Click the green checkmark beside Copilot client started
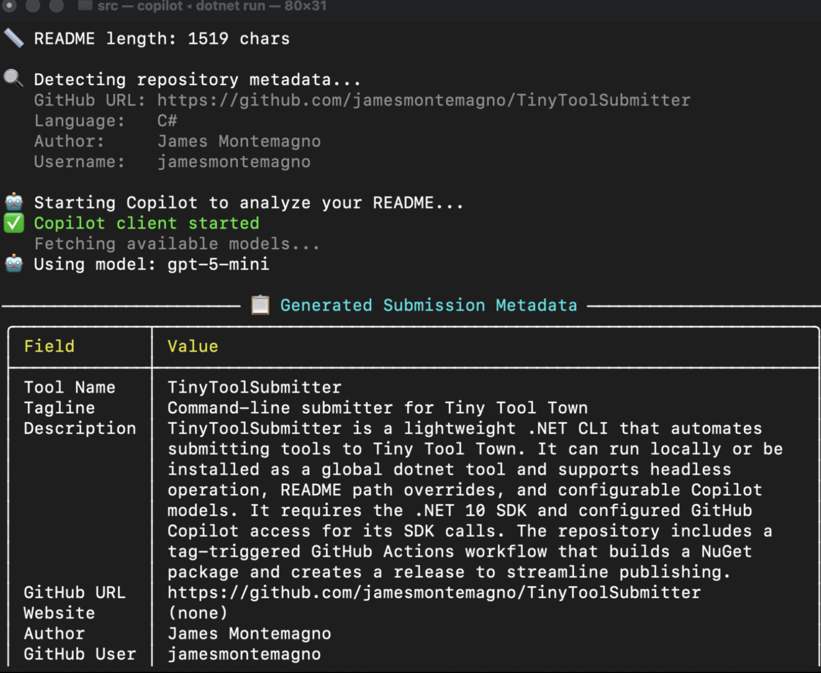 click(x=14, y=223)
